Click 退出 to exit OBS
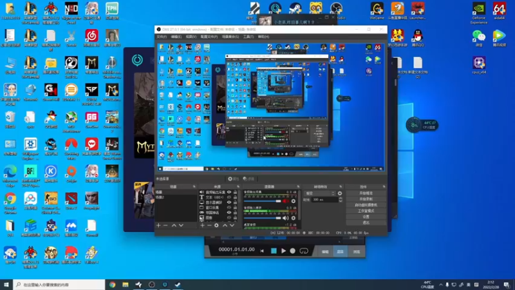The height and width of the screenshot is (290, 515). (366, 222)
